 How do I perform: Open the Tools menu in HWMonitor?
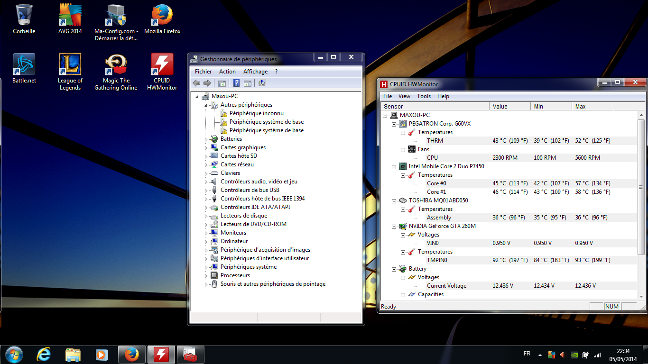point(424,96)
